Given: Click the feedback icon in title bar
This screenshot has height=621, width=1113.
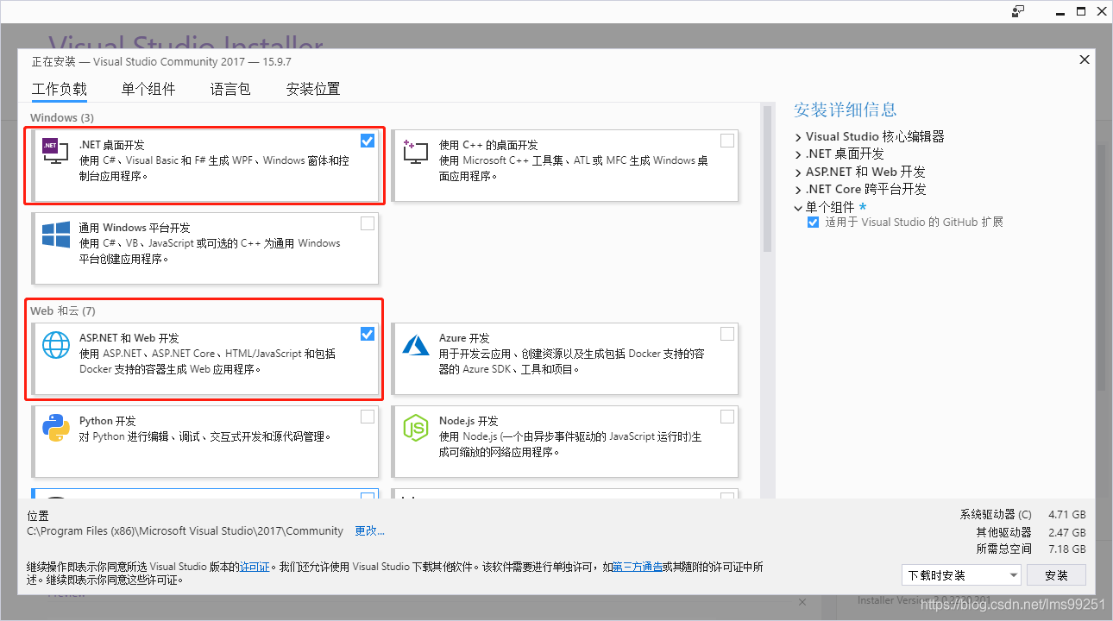Looking at the screenshot, I should (x=1019, y=11).
